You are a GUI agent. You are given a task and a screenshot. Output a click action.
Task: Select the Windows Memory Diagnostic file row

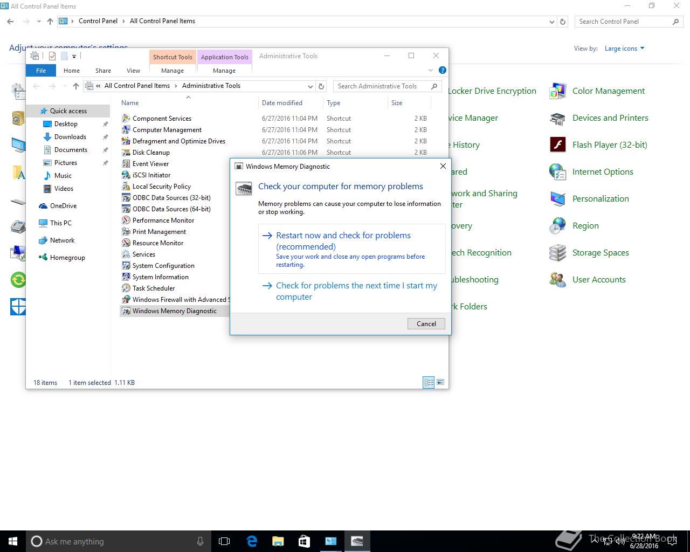175,311
